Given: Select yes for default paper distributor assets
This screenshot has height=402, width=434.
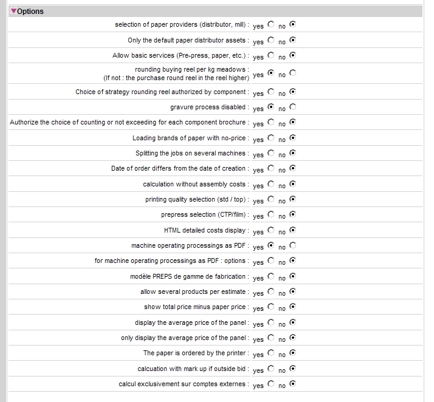Looking at the screenshot, I should coord(271,40).
